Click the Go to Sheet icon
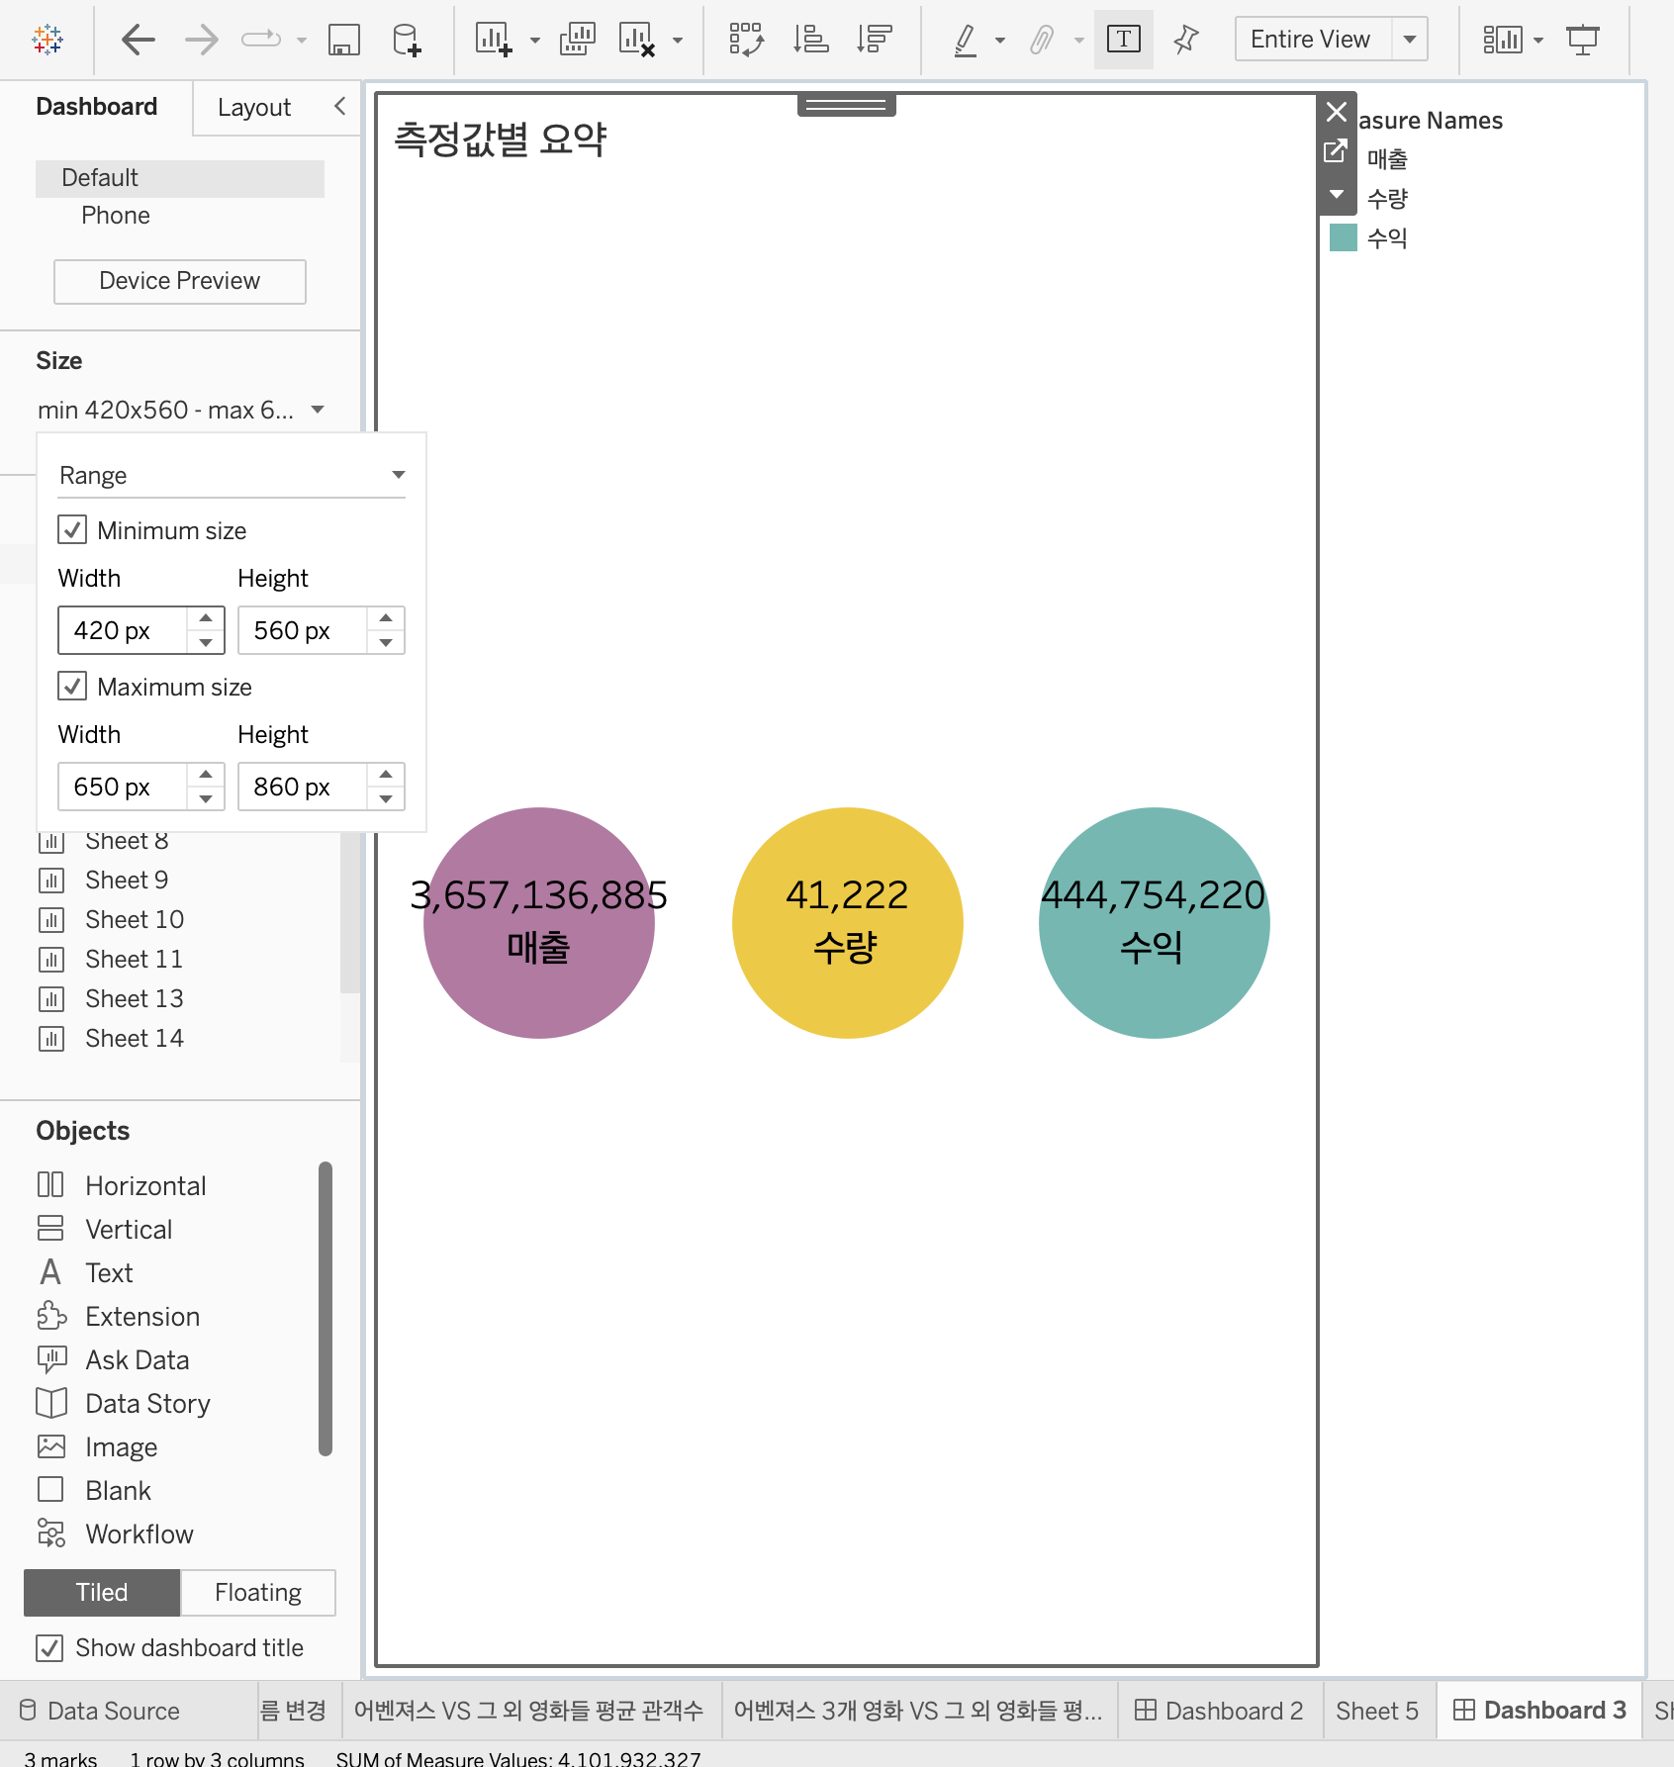This screenshot has height=1767, width=1674. [1336, 150]
